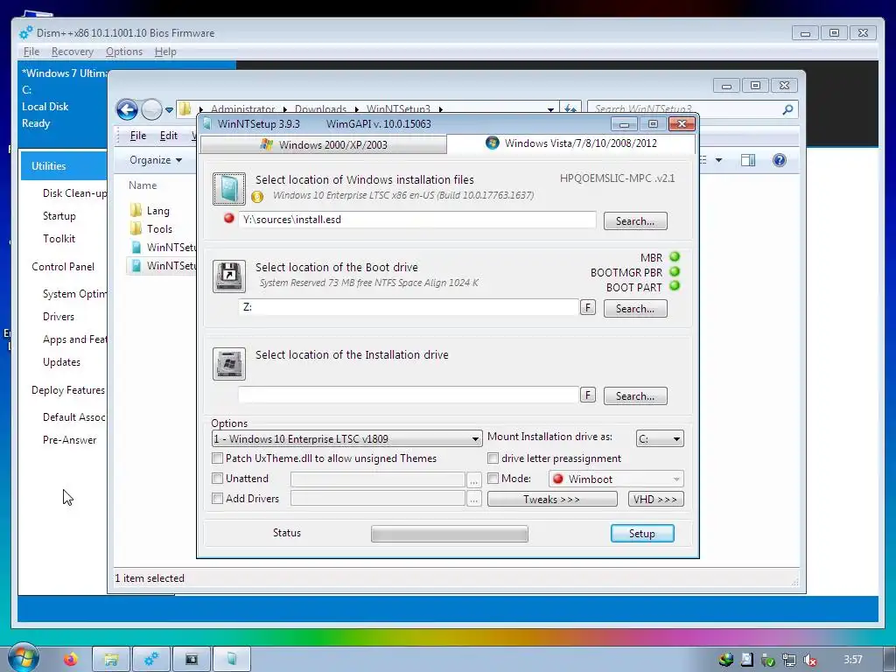Open the Windows Start orb

coord(23,657)
